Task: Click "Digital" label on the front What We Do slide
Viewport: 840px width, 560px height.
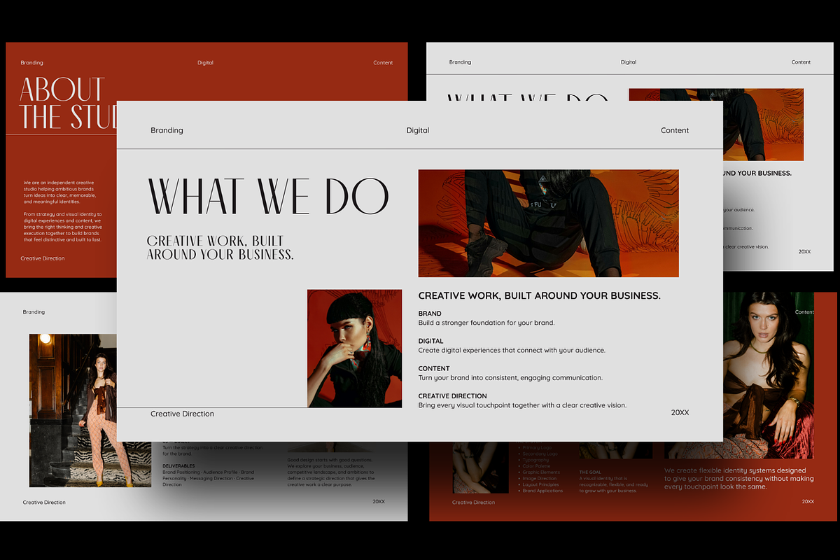Action: click(x=418, y=130)
